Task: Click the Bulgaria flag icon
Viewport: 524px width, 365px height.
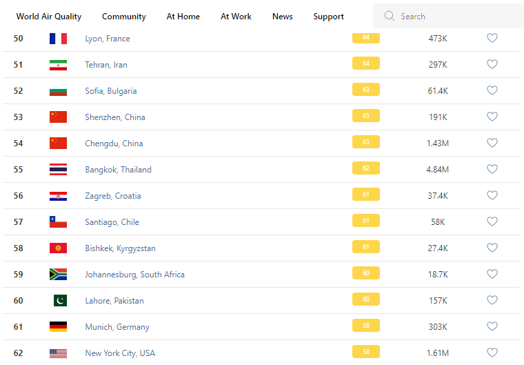Action: click(x=58, y=91)
